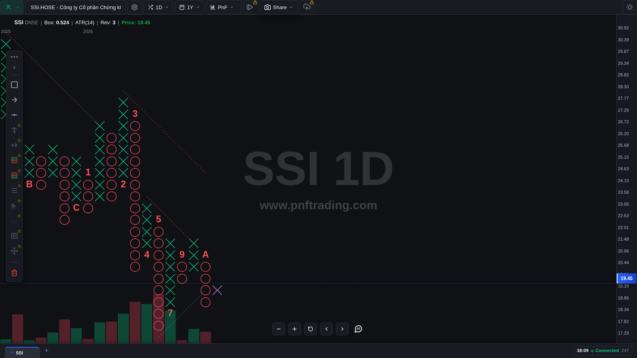Move chart forward with right chevron button
Screen dimensions: 637x358
click(x=342, y=329)
